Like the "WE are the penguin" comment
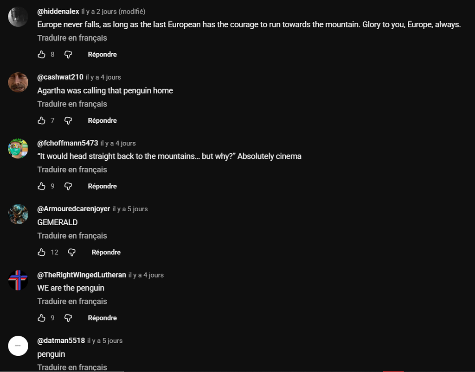Viewport: 475px width, 372px height. tap(42, 318)
